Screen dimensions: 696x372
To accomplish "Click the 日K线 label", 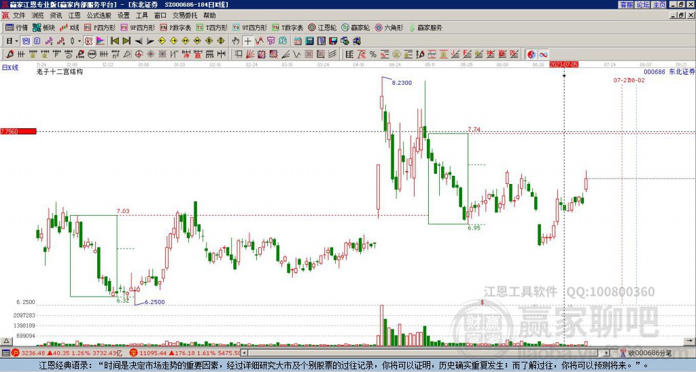I will tap(10, 67).
